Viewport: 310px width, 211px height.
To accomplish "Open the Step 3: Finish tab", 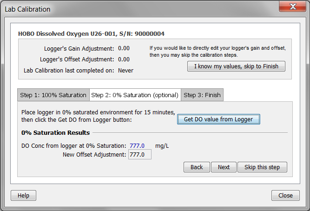I will 202,95.
